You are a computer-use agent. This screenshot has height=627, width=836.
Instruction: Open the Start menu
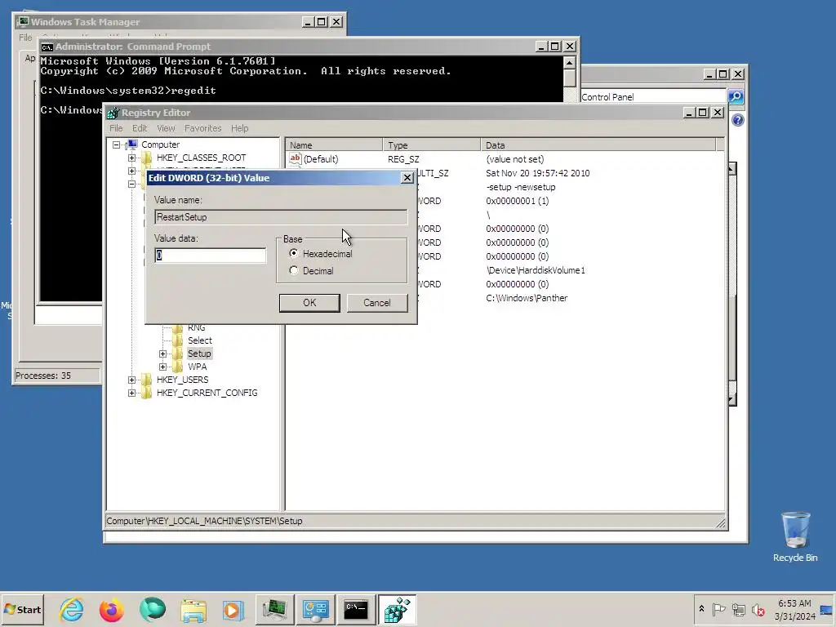tap(22, 609)
